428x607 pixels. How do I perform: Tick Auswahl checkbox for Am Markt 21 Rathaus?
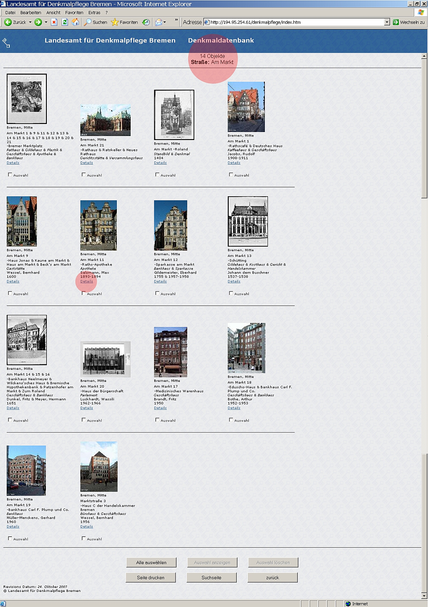coord(84,175)
